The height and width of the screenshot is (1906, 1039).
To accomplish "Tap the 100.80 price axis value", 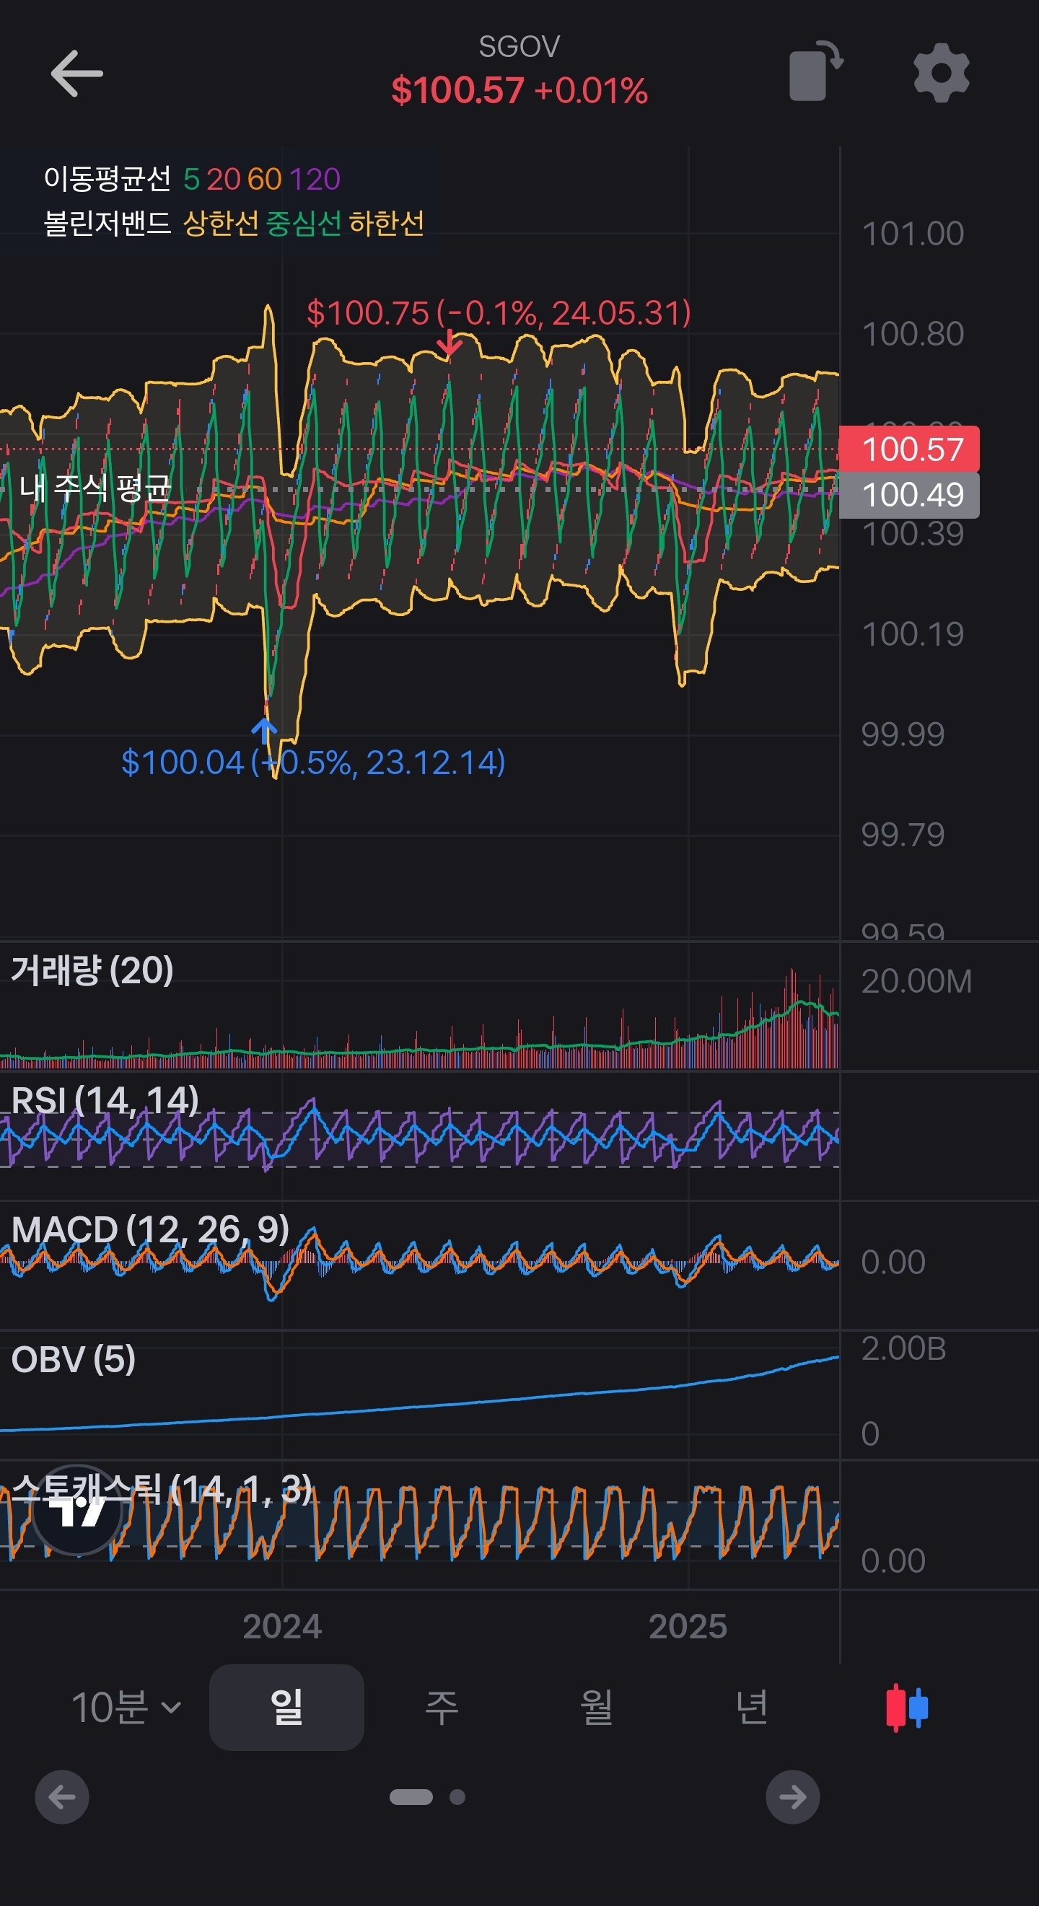I will click(913, 334).
